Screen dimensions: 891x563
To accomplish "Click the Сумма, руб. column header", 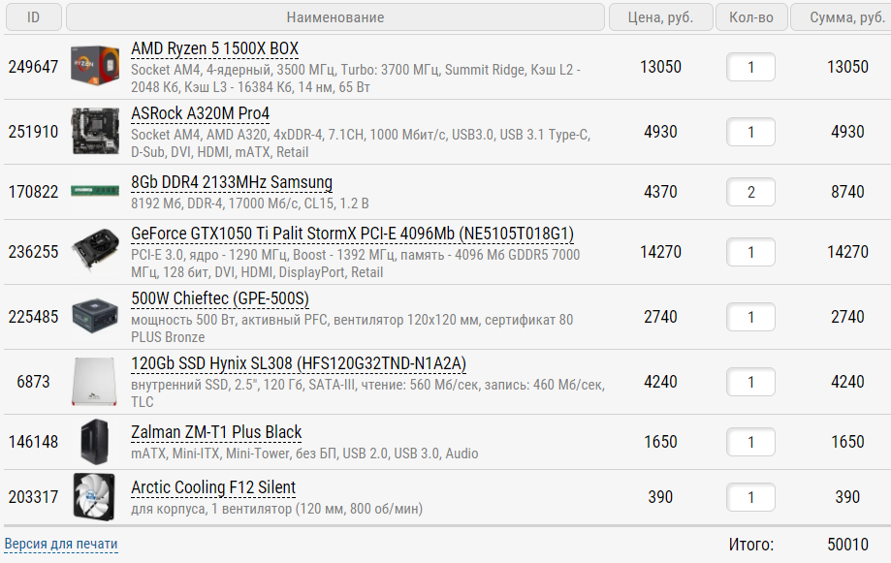I will [843, 17].
